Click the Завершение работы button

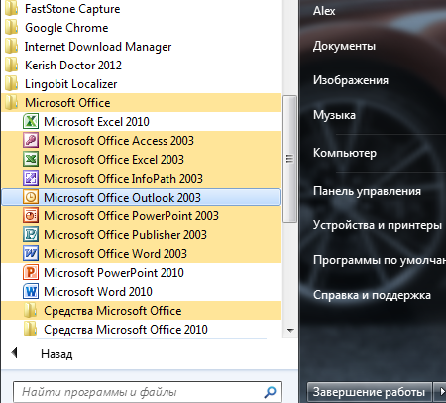point(370,392)
